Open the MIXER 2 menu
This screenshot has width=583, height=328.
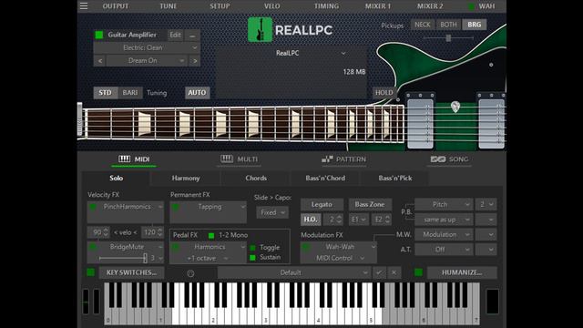[430, 6]
